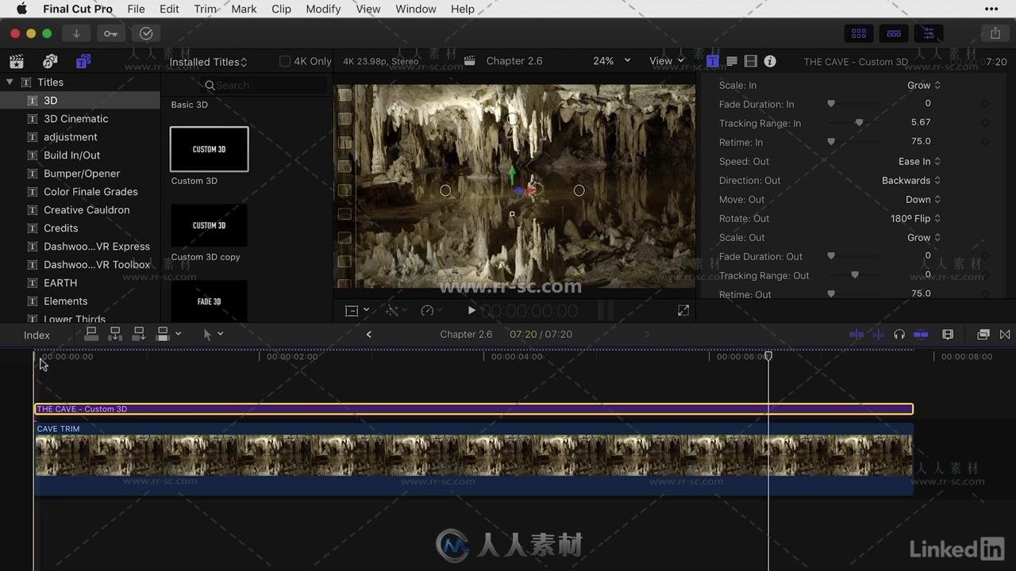
Task: Adjust the Fade Duration: Out slider
Action: pyautogui.click(x=831, y=256)
